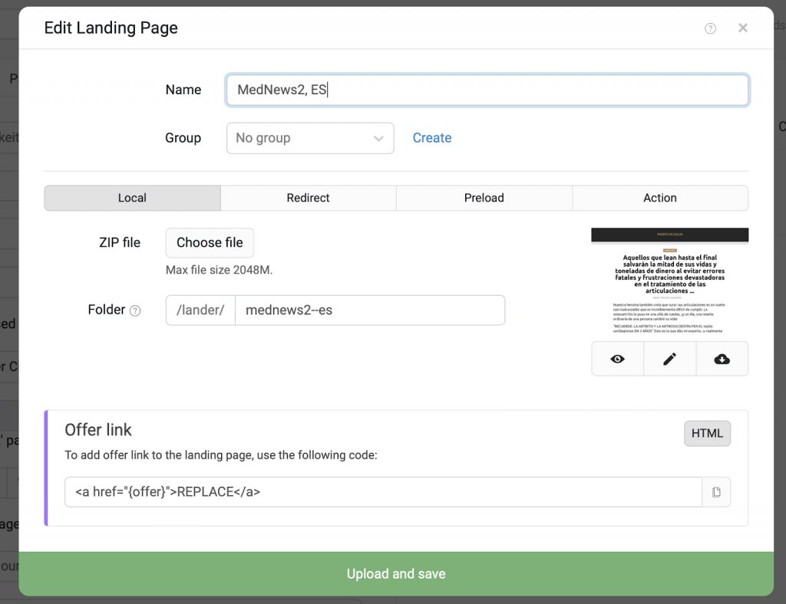Select the Action tab
This screenshot has width=786, height=604.
click(659, 198)
